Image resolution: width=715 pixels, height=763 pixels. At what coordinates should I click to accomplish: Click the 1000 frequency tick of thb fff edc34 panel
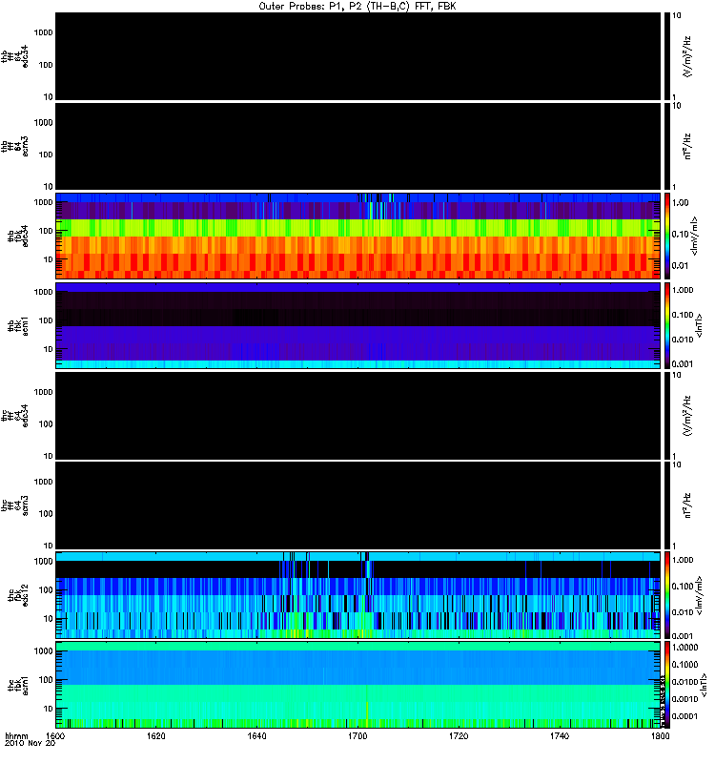point(43,32)
